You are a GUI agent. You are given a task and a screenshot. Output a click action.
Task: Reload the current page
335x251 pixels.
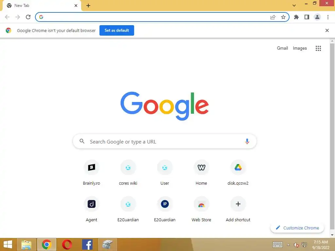click(x=28, y=17)
